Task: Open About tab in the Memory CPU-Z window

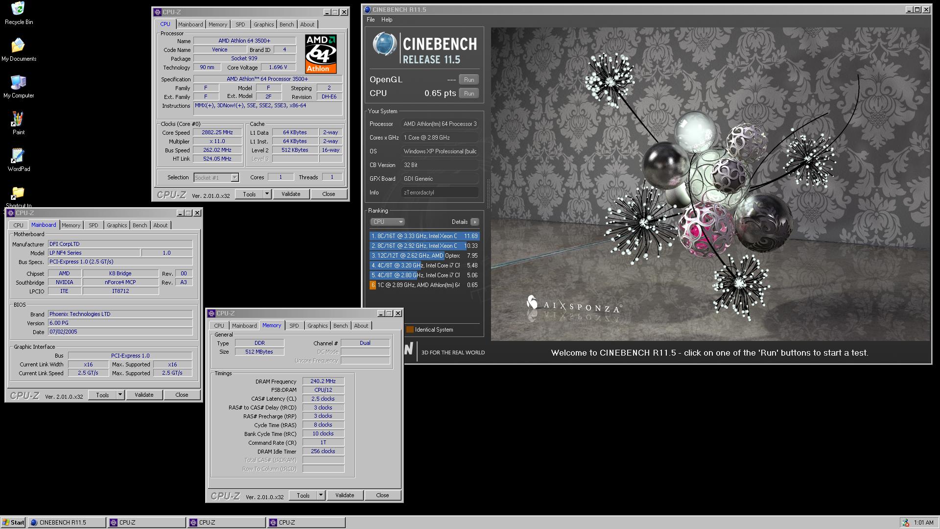Action: [x=361, y=326]
